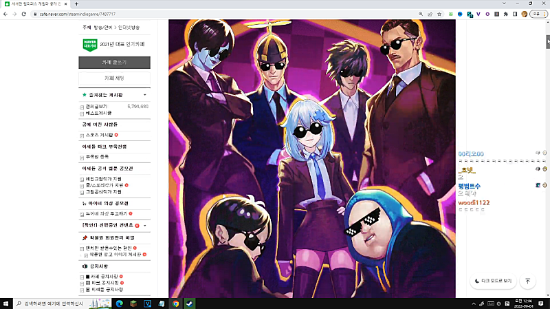This screenshot has height=309, width=550.
Task: Click the address bar URL field
Action: pos(225,14)
